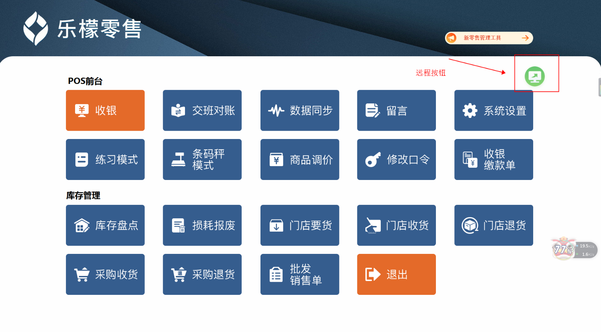Click the 交班对账 person icon

(178, 111)
